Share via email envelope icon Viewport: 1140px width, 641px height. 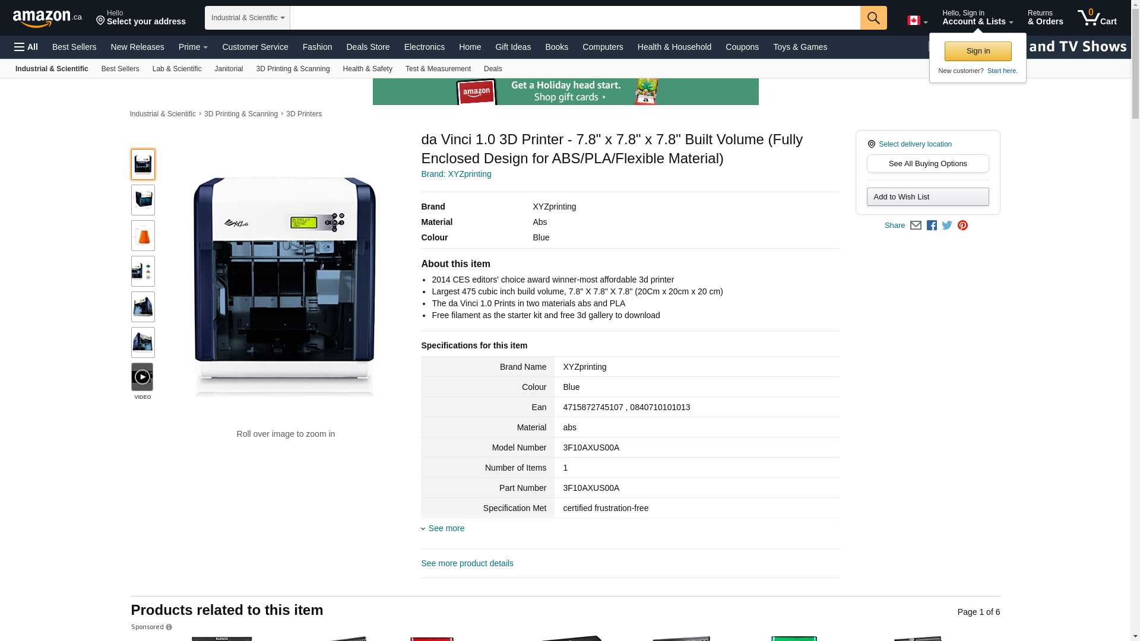(x=916, y=226)
